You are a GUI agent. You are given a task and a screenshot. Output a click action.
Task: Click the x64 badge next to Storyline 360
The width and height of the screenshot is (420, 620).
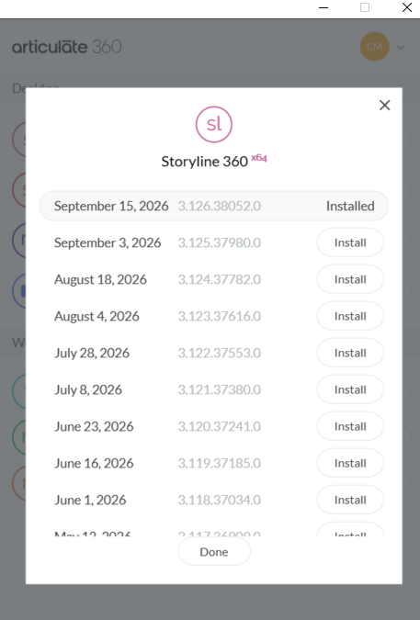[x=259, y=158]
